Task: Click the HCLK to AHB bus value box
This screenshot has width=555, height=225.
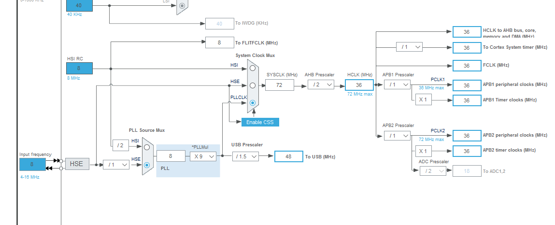Action: point(467,32)
